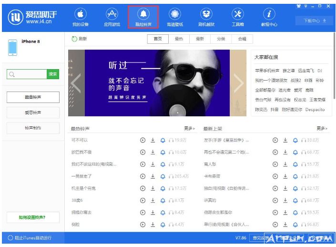Screen dimensions: 336x247
Task: Play the 离人愁 ringtone
Action: [275, 164]
